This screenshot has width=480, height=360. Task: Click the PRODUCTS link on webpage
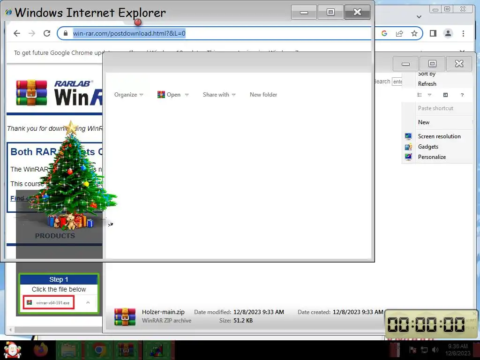tap(55, 236)
